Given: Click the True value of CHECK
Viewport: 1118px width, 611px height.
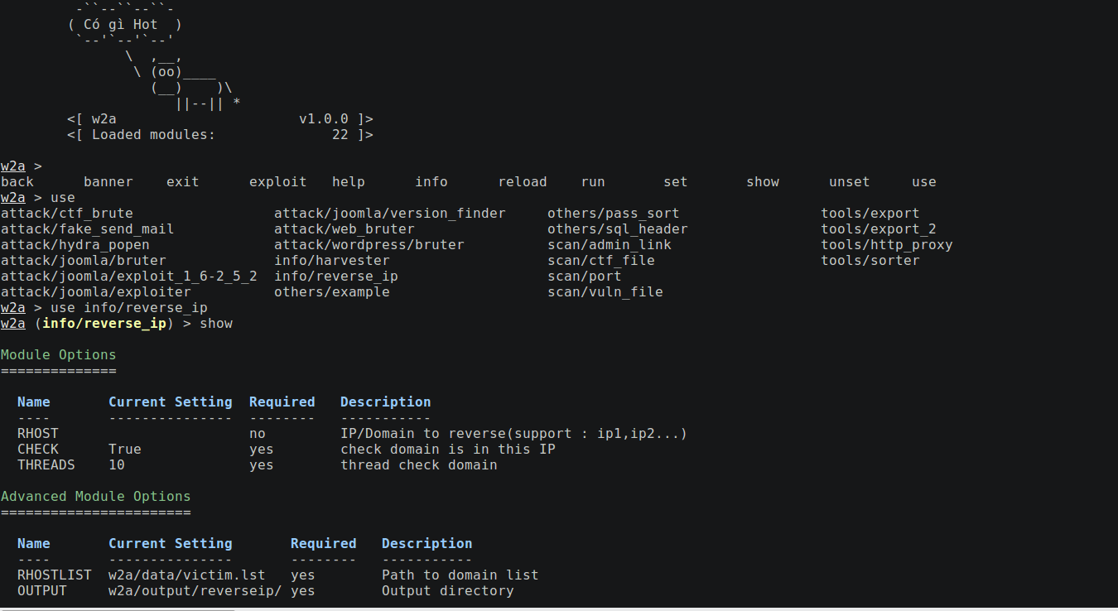Looking at the screenshot, I should pyautogui.click(x=125, y=450).
